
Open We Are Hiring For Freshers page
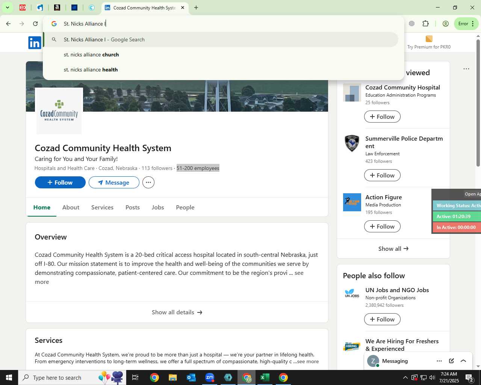402,345
